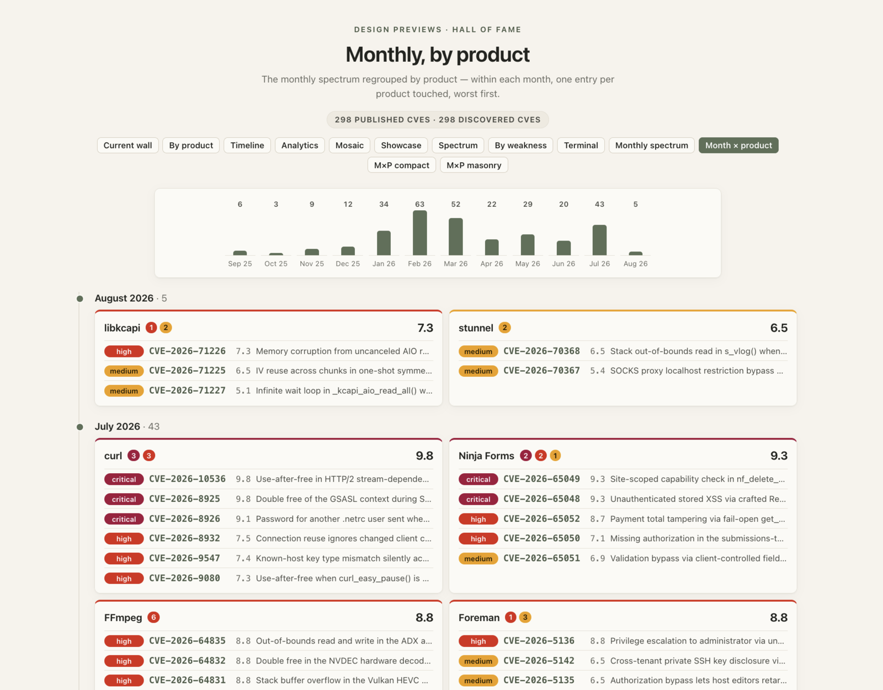
Task: Open the Current wall view
Action: [x=127, y=145]
